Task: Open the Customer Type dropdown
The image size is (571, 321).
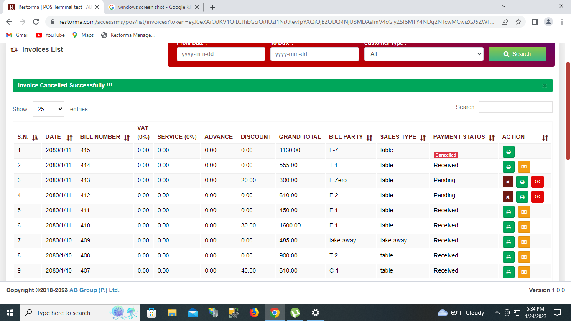Action: [423, 54]
